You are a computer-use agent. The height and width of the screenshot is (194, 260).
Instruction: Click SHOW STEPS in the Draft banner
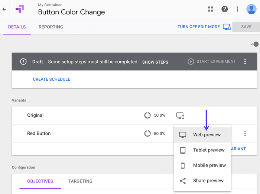[155, 62]
